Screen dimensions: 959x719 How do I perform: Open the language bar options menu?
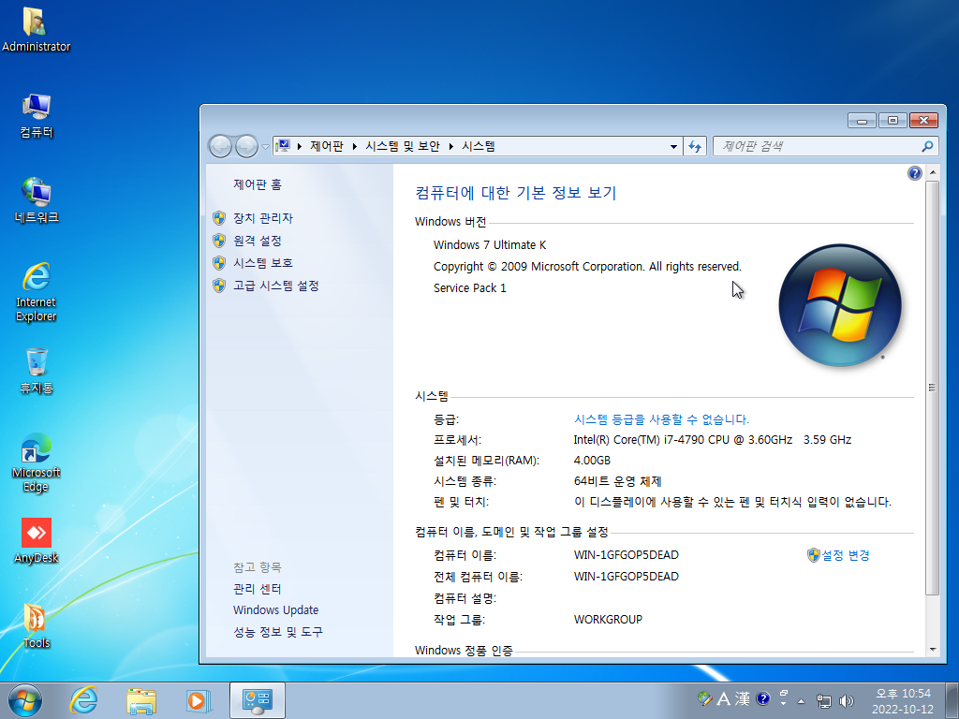tap(784, 704)
